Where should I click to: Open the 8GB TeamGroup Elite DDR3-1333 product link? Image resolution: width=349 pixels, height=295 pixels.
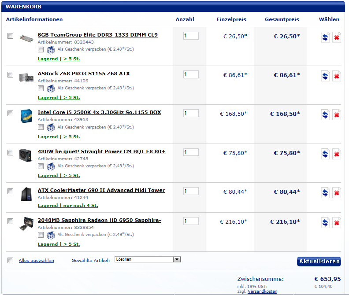click(98, 35)
